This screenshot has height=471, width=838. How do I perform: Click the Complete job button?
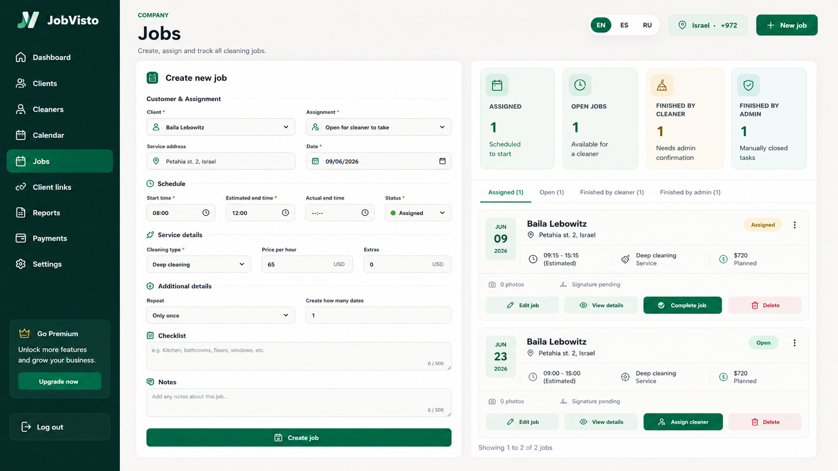[683, 305]
